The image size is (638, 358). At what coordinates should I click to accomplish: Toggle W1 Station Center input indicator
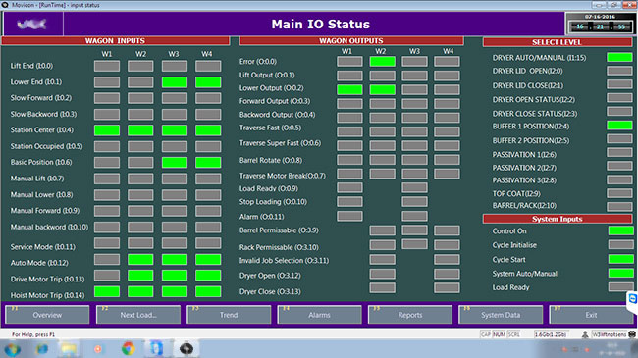tap(107, 130)
